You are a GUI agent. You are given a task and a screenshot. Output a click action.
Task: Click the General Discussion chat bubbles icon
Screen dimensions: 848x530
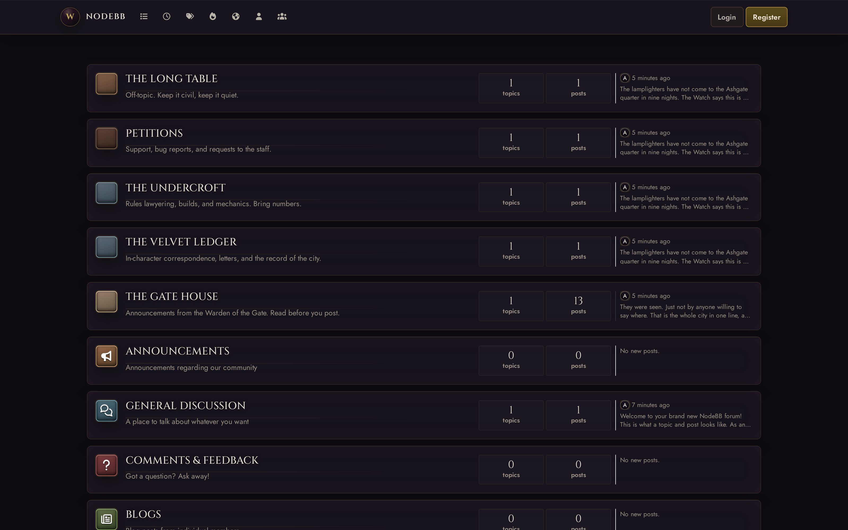107,410
